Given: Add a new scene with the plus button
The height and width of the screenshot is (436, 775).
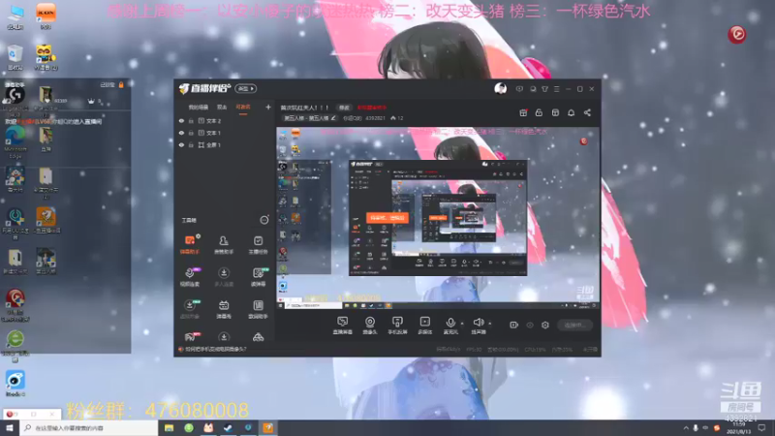Looking at the screenshot, I should pos(268,107).
